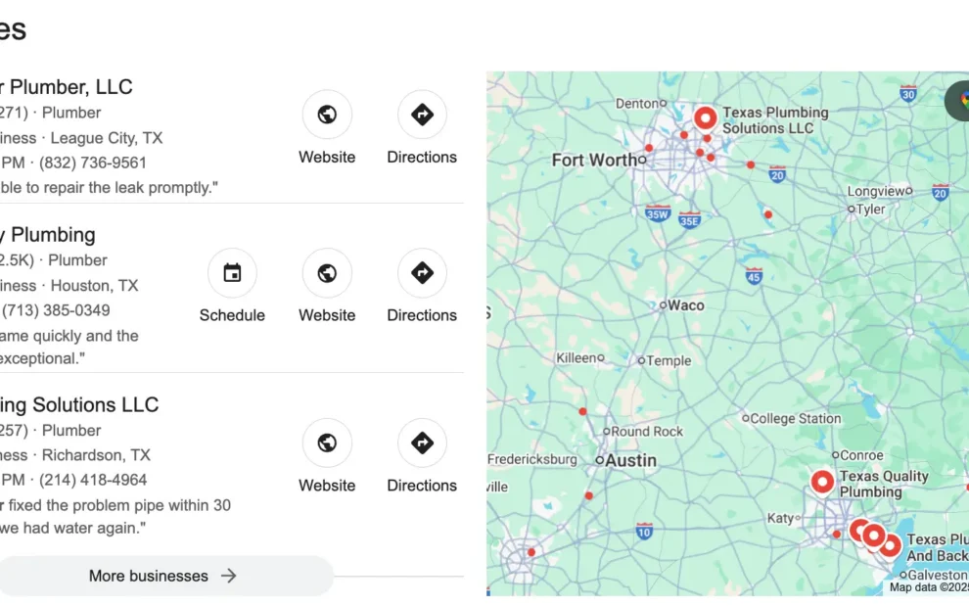Open the Schedule calendar icon for Houston plumber
The width and height of the screenshot is (969, 606).
click(x=232, y=273)
